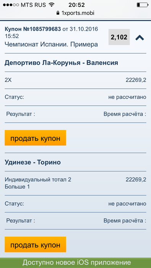Tap Чемпионат Испании. Примера league label
This screenshot has height=268, width=151.
pos(51,44)
